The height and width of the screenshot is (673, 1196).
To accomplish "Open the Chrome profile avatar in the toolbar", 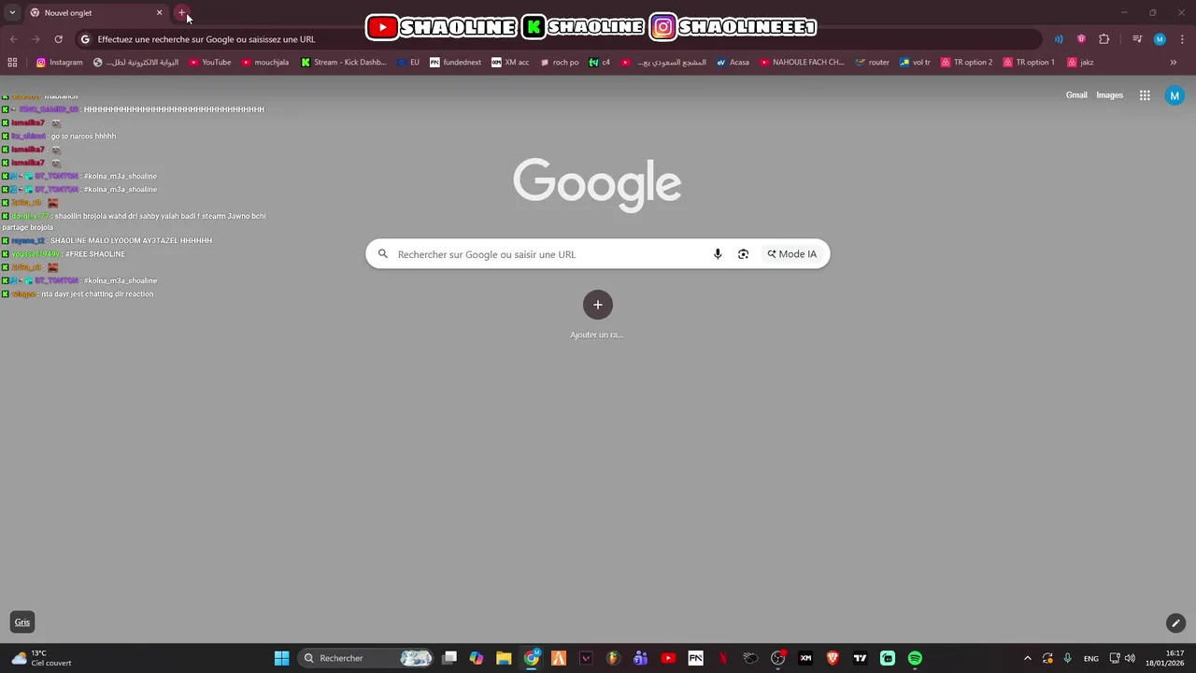I will click(1160, 39).
